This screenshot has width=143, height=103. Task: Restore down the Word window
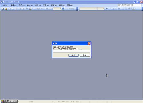point(138,2)
